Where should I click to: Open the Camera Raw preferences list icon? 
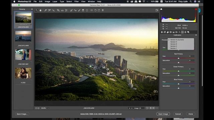tap(92, 10)
